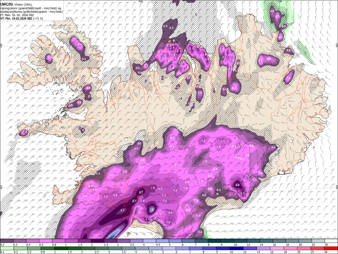
Task: Click the bright red 30 swatch in the bottom legend row
Action: click(331, 248)
